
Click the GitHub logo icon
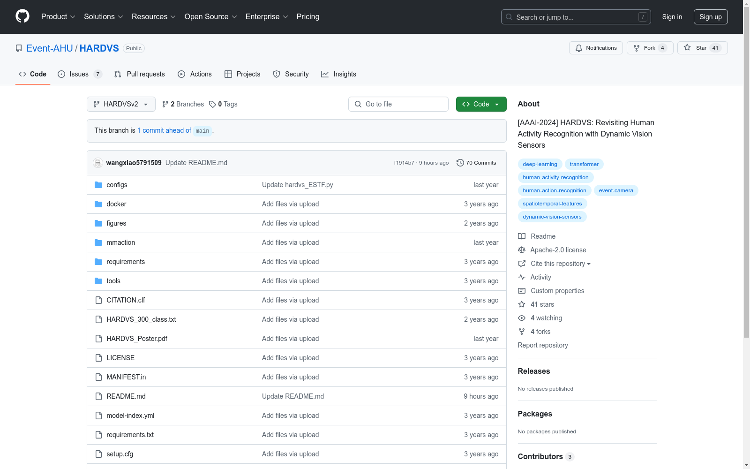point(22,16)
